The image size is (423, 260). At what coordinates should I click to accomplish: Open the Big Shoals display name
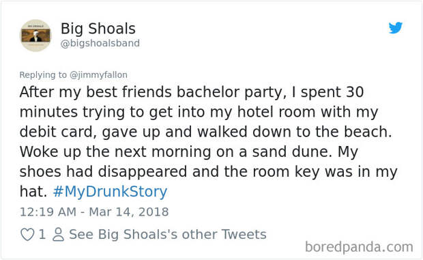coord(98,29)
